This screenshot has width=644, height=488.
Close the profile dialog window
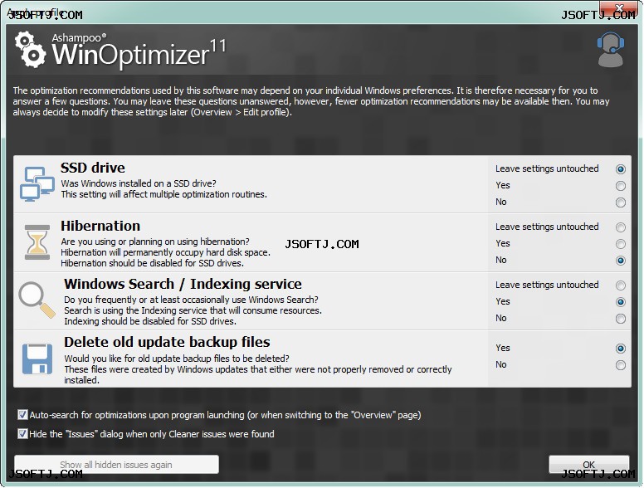point(619,7)
